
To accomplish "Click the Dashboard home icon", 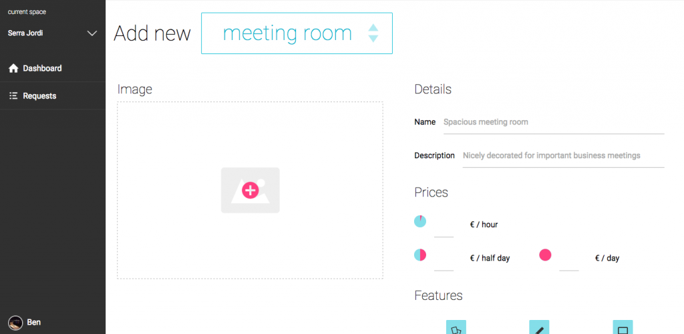I will click(13, 68).
